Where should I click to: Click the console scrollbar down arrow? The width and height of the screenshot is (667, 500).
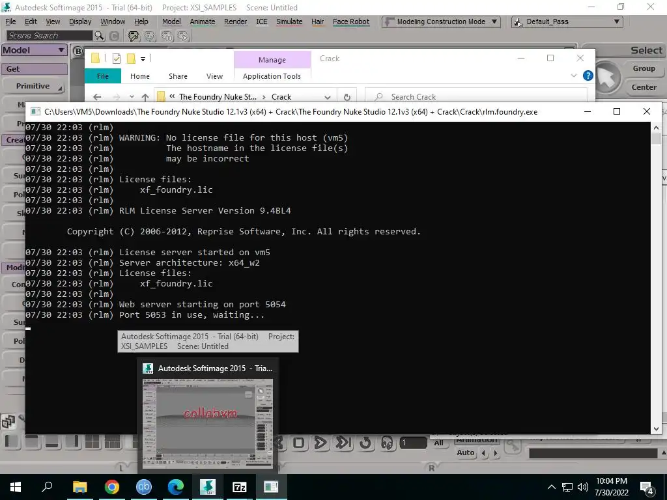click(x=656, y=428)
